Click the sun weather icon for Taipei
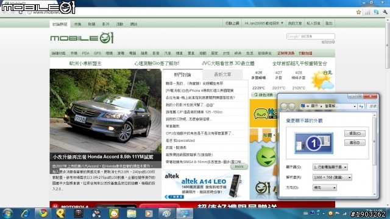This screenshot has height=219, width=390. pyautogui.click(x=322, y=80)
